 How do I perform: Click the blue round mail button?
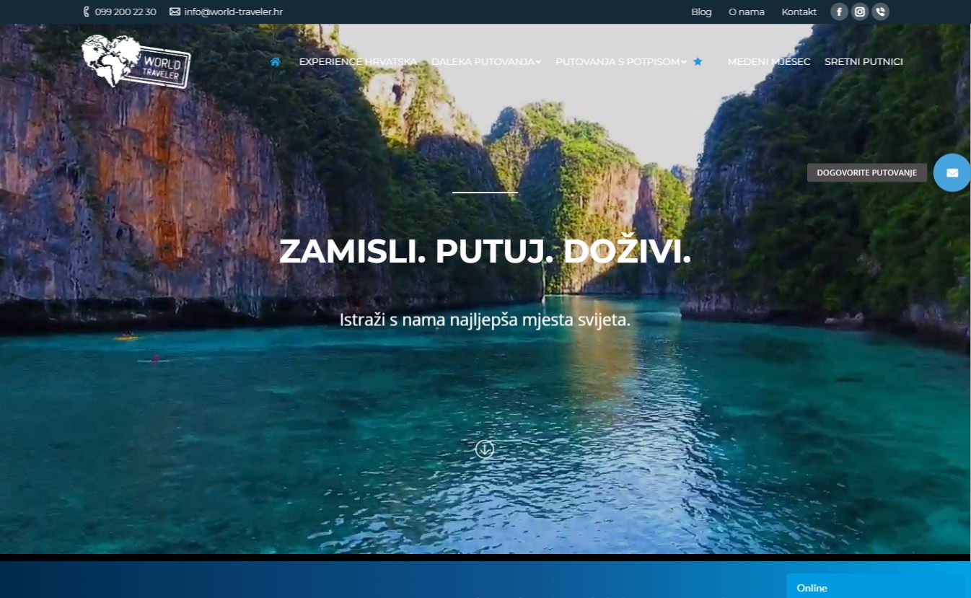point(952,172)
